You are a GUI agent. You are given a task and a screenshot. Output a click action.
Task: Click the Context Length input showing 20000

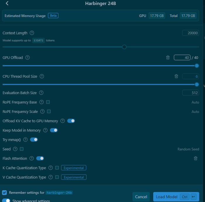[x=191, y=33]
